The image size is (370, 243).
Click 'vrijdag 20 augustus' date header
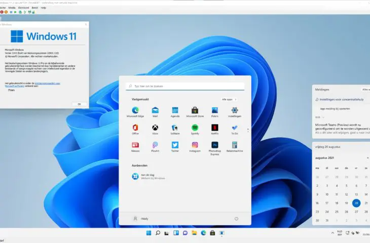pyautogui.click(x=328, y=147)
